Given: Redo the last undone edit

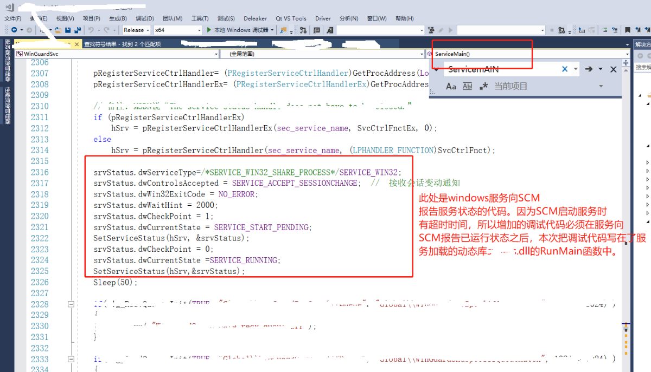Looking at the screenshot, I should tap(107, 30).
